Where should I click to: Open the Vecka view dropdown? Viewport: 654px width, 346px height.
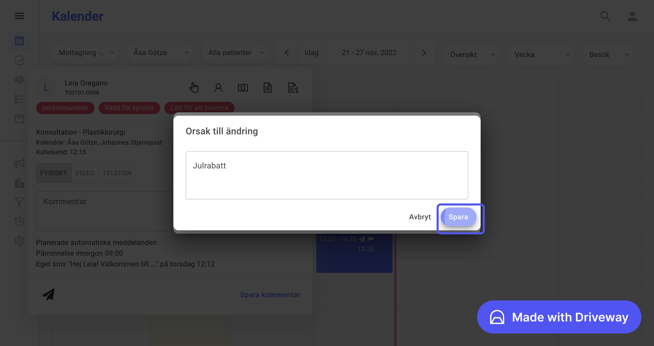541,55
